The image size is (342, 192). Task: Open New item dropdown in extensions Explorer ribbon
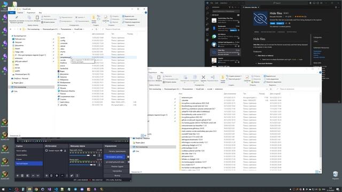coord(235,76)
